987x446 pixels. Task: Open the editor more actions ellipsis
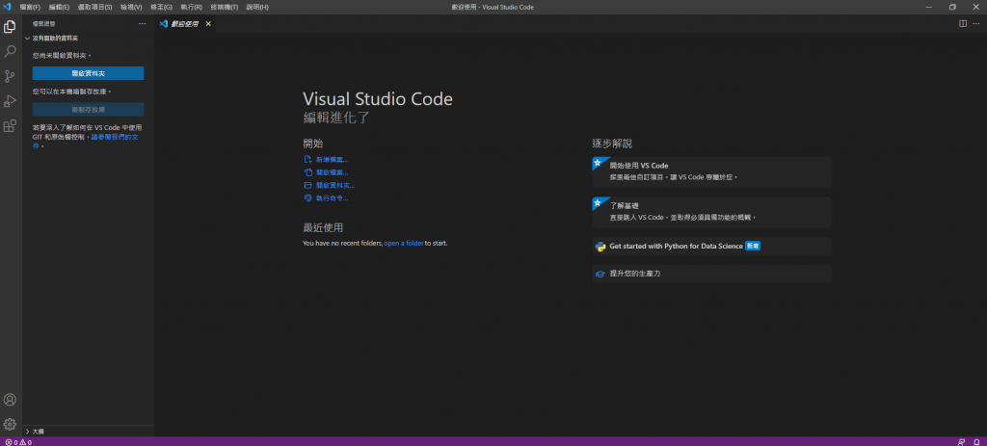(976, 24)
